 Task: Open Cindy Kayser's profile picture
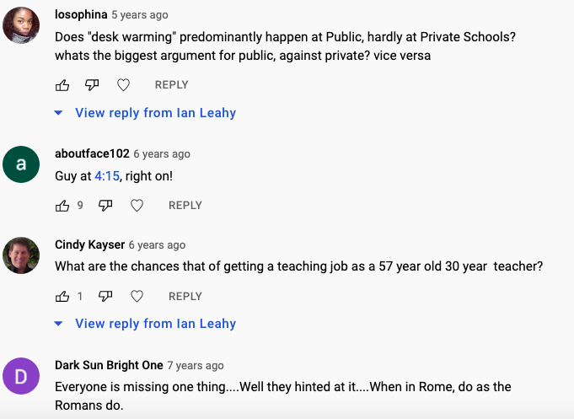pyautogui.click(x=21, y=255)
